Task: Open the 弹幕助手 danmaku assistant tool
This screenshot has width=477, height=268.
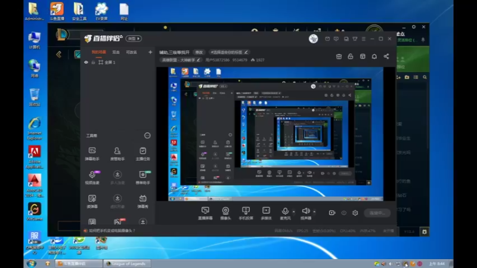Action: [x=92, y=154]
